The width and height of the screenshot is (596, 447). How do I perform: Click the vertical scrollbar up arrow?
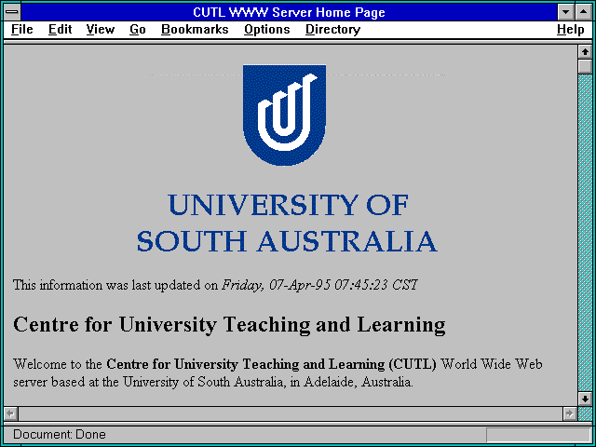(x=585, y=52)
